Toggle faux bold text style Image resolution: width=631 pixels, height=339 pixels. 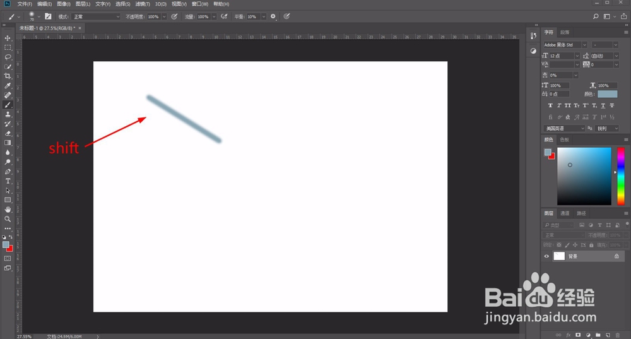point(550,105)
